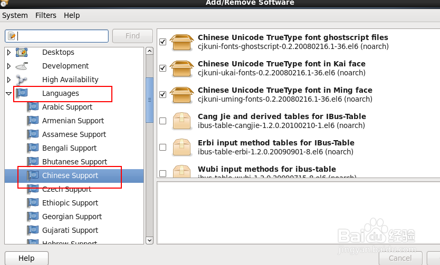Image resolution: width=440 pixels, height=265 pixels.
Task: Select Chinese Support
Action: click(x=70, y=175)
